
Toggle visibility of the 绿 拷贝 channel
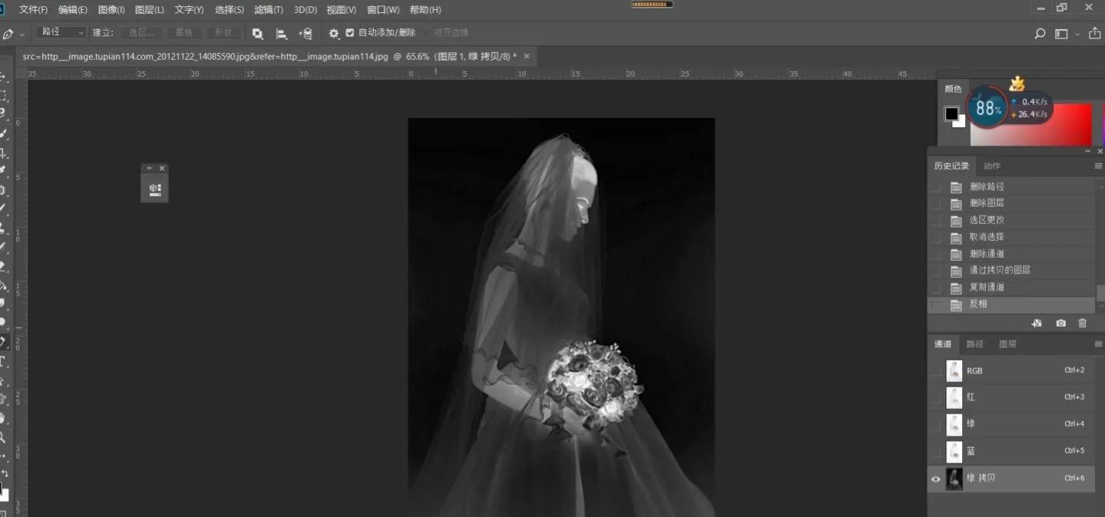935,479
